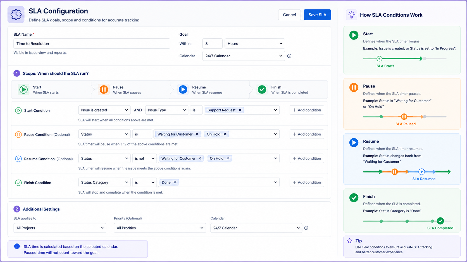Viewport: 467px width, 262px height.
Task: Open the Issue is created dropdown
Action: coord(104,110)
